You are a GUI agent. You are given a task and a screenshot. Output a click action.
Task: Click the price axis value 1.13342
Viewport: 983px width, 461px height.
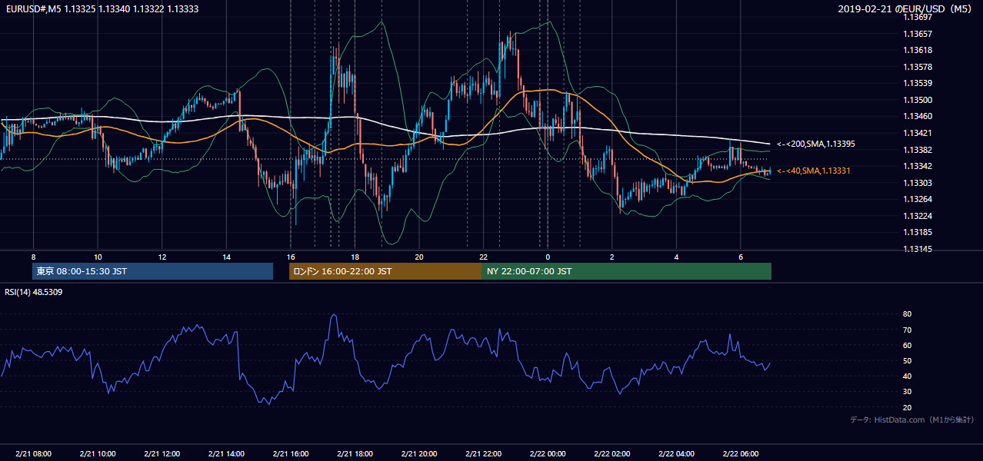[x=917, y=166]
